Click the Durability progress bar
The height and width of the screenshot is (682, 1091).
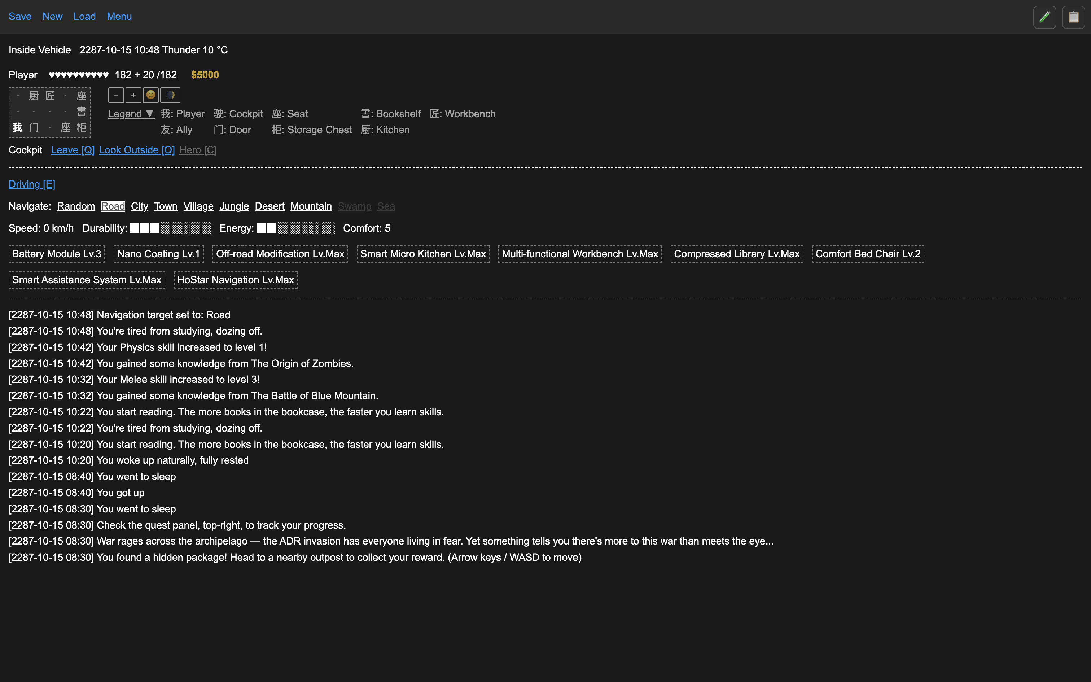coord(170,228)
